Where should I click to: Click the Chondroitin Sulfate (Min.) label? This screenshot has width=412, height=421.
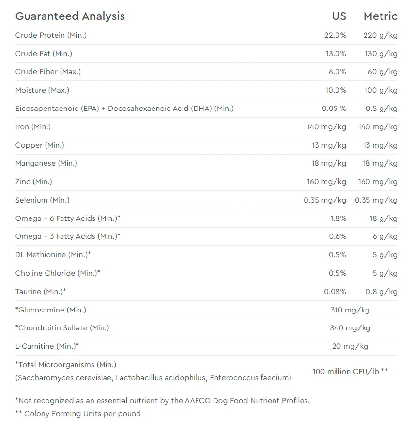(62, 328)
